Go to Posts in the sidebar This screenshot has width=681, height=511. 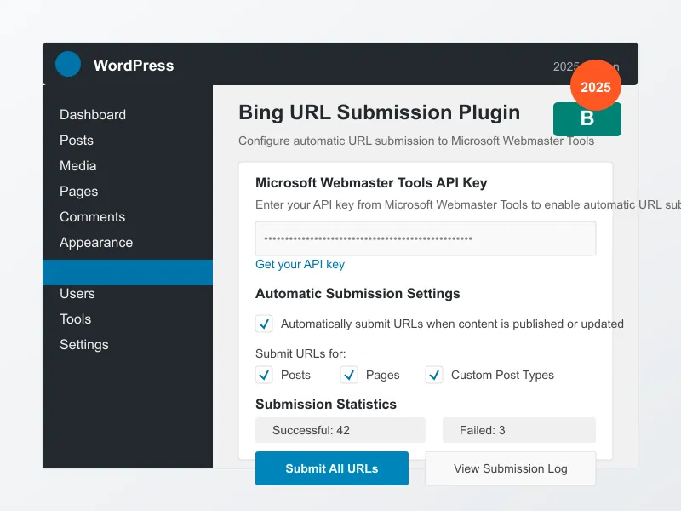pos(77,141)
